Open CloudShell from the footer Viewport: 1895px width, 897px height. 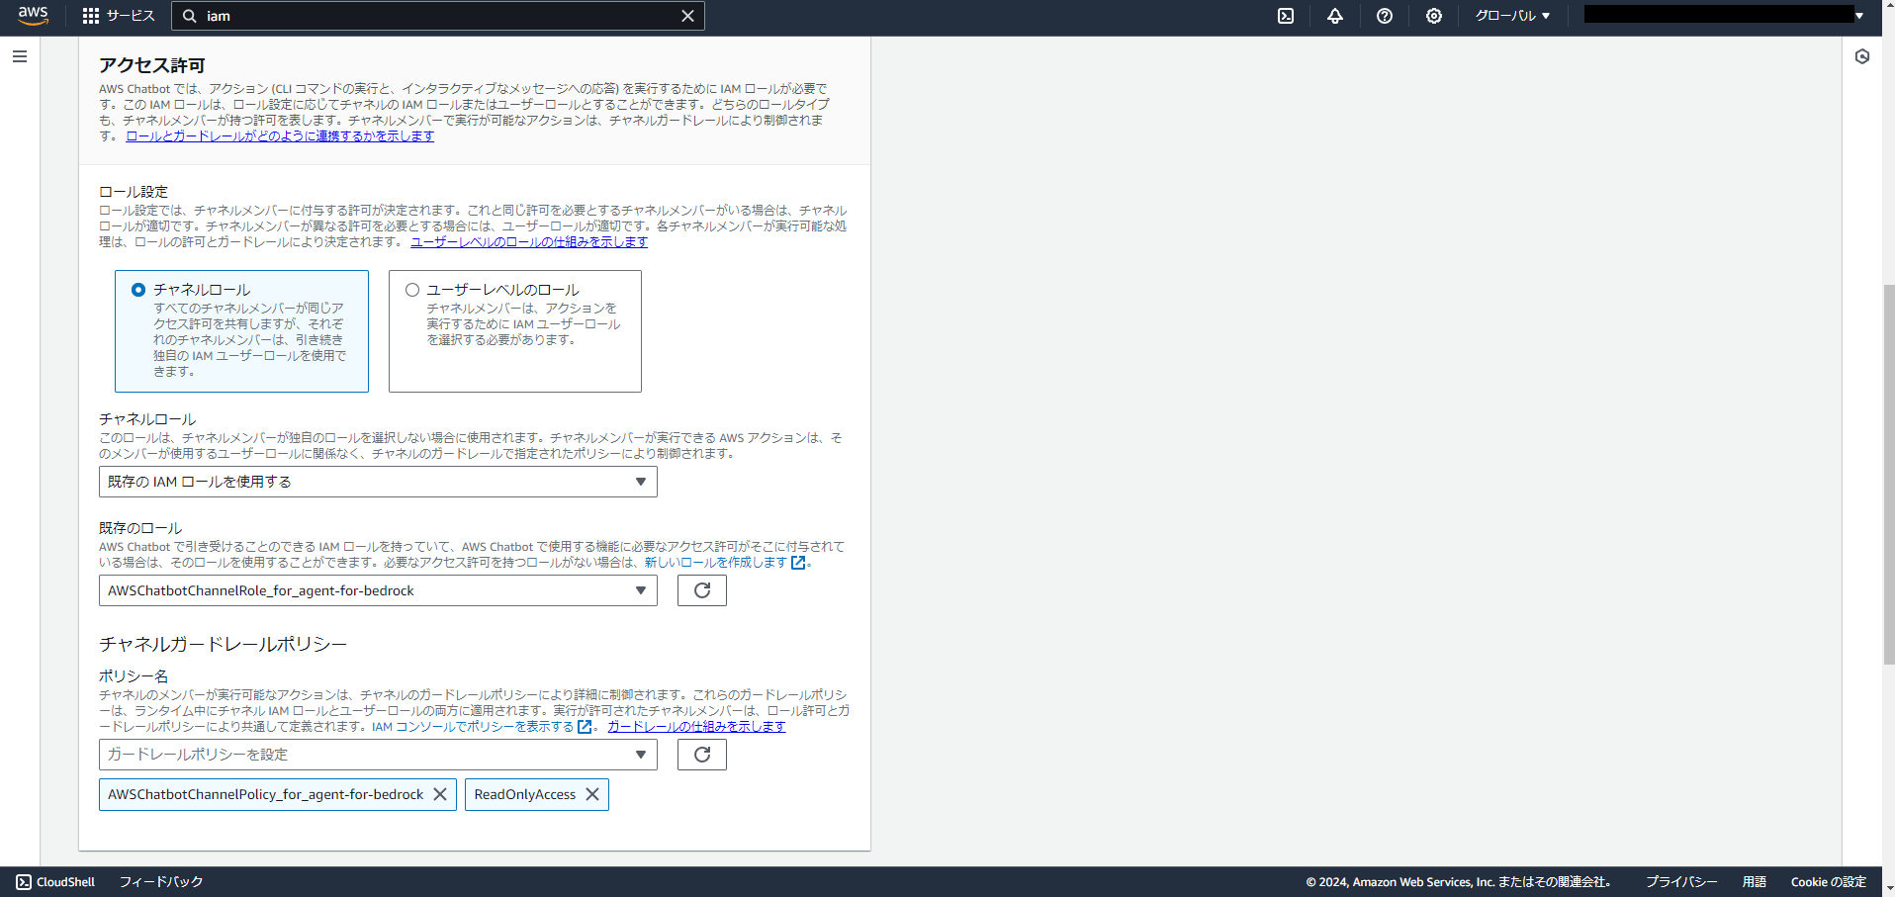[55, 882]
